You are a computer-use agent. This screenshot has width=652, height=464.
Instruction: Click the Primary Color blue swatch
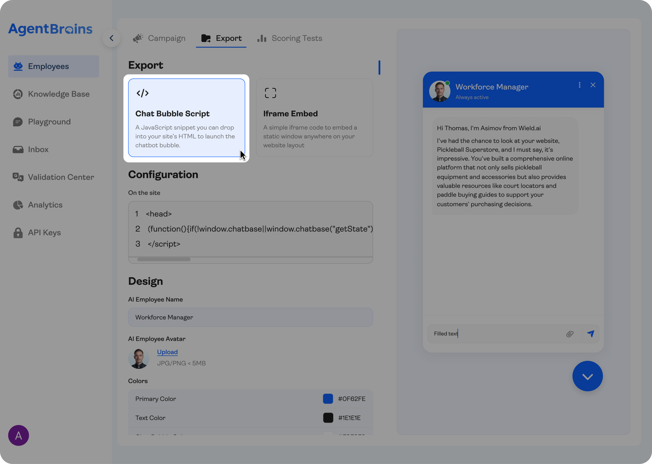tap(328, 399)
